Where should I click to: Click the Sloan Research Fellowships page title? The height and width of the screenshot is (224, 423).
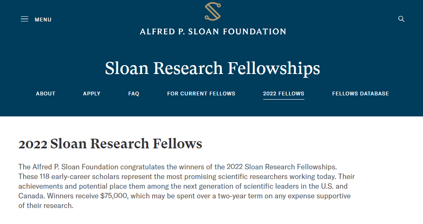213,68
